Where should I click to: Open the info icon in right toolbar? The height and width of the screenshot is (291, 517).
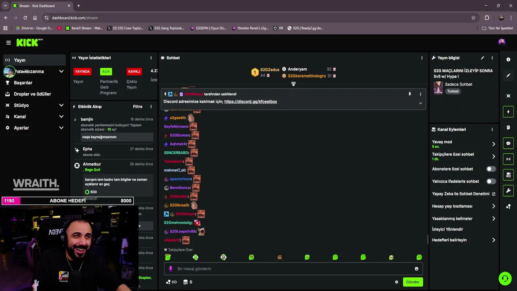click(508, 59)
